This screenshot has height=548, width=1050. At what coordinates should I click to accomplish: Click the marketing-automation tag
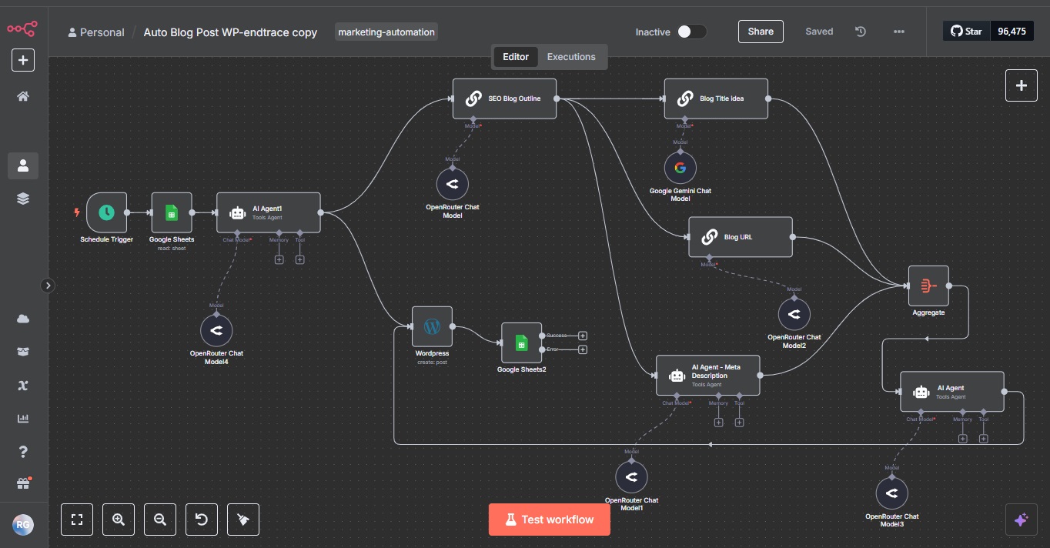386,32
